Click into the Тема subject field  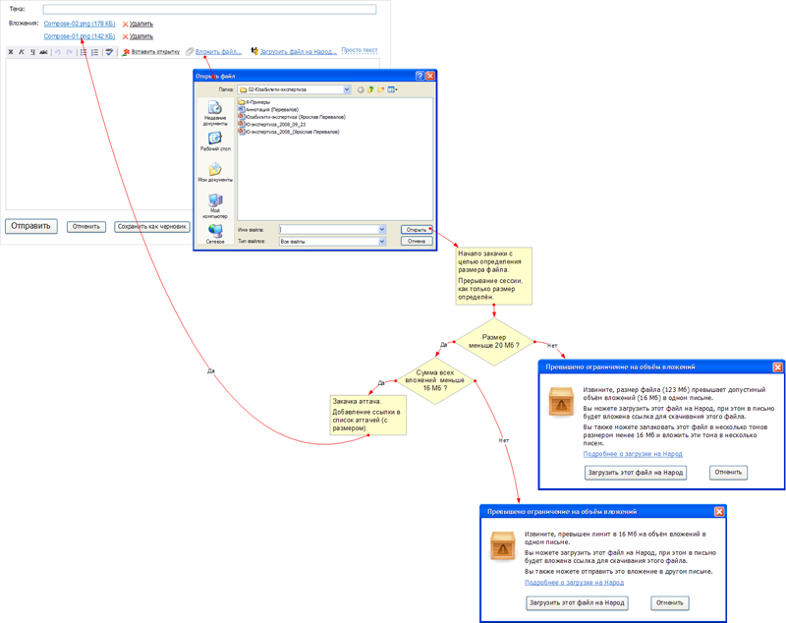[x=209, y=10]
